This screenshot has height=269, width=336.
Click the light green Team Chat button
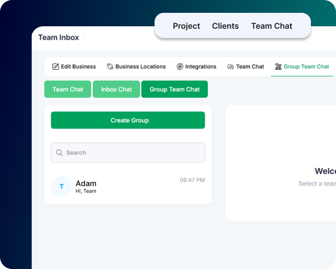68,89
